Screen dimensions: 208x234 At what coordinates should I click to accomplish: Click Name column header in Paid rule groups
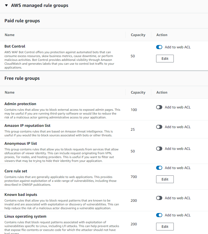[x=9, y=35]
